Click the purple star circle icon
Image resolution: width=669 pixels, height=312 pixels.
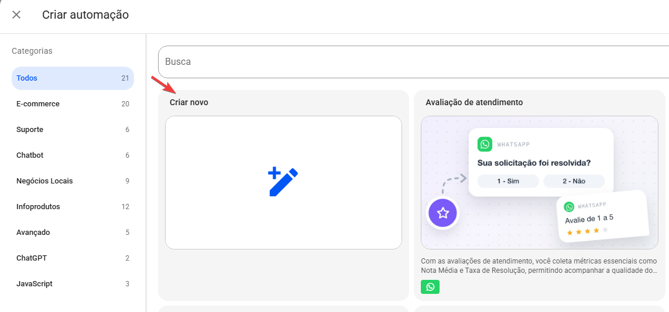tap(443, 213)
